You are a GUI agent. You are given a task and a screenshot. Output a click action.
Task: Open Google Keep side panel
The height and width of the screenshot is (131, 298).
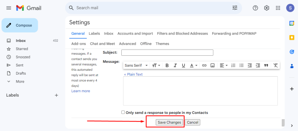click(292, 38)
